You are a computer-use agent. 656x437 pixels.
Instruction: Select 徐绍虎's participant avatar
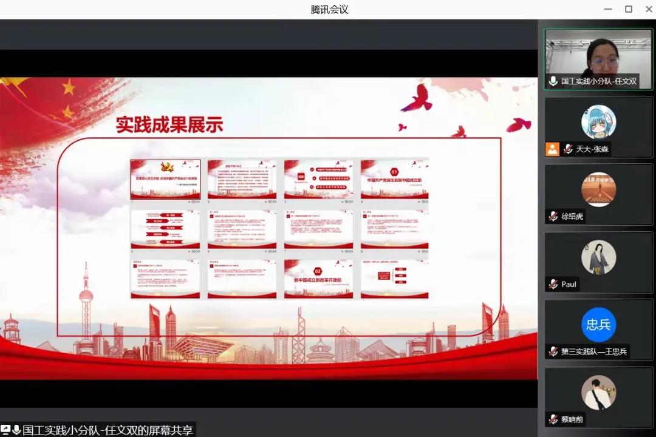[598, 189]
